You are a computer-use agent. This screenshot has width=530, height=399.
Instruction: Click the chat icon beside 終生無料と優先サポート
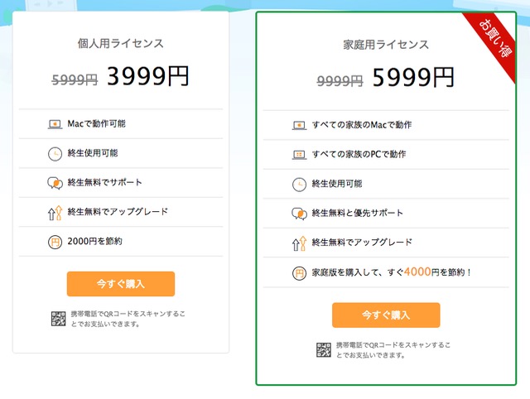pyautogui.click(x=300, y=214)
